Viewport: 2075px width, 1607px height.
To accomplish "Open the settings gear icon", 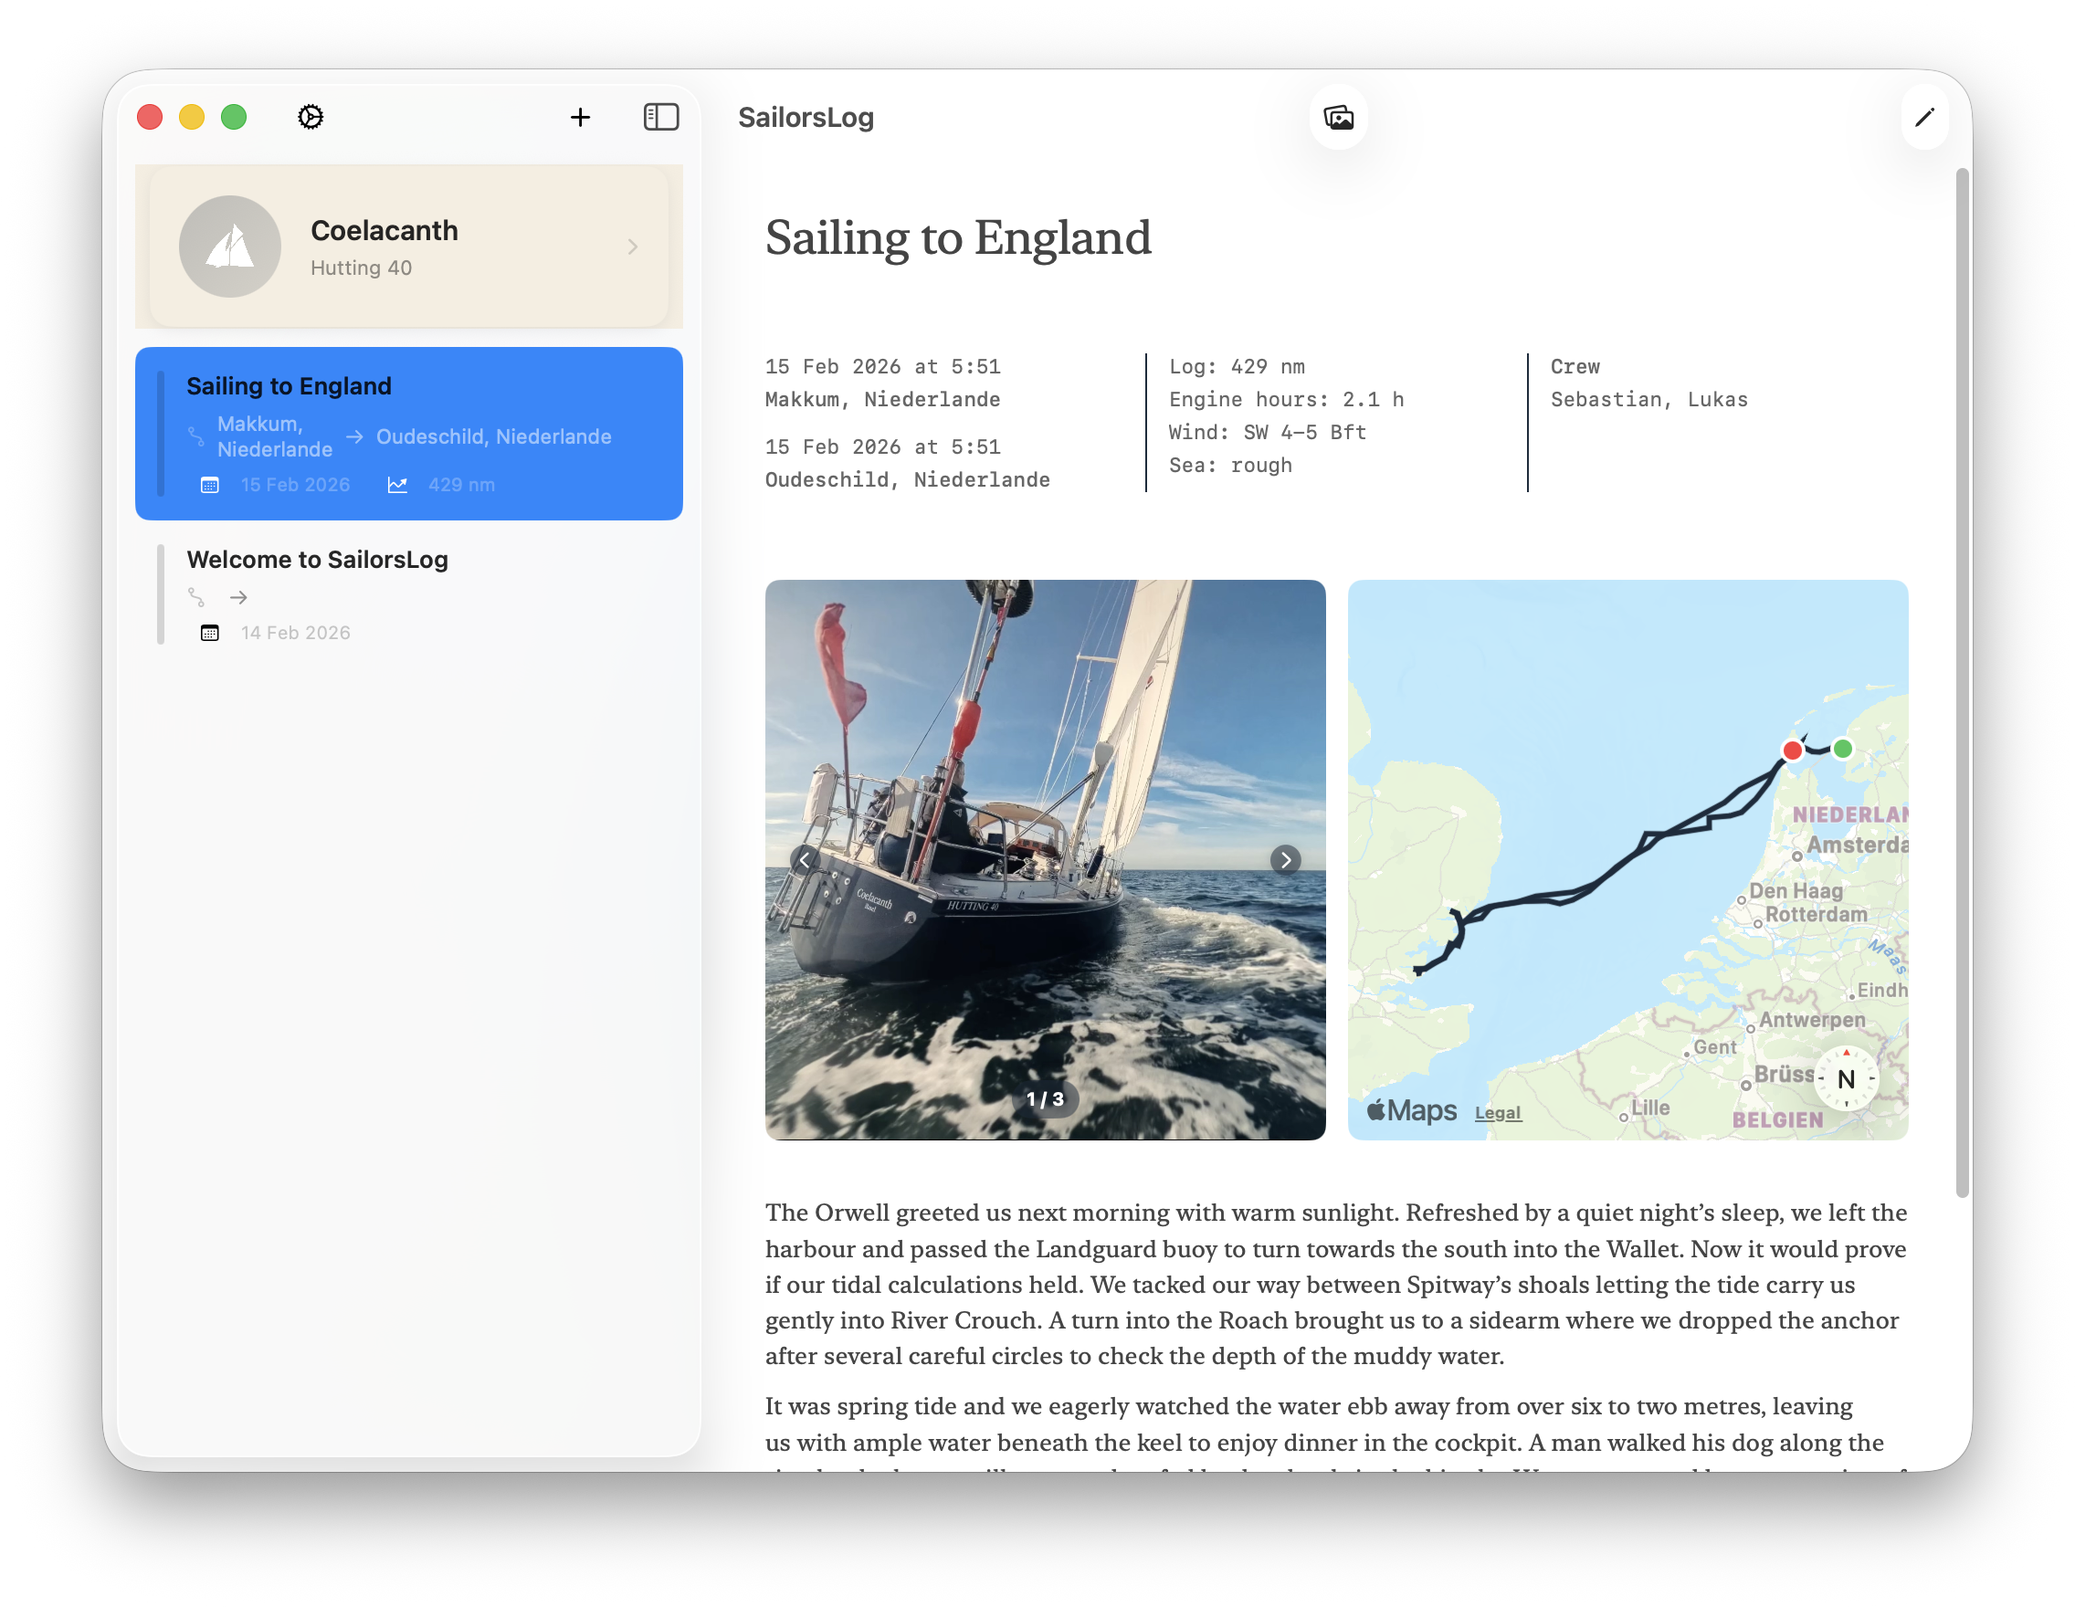I will [310, 116].
